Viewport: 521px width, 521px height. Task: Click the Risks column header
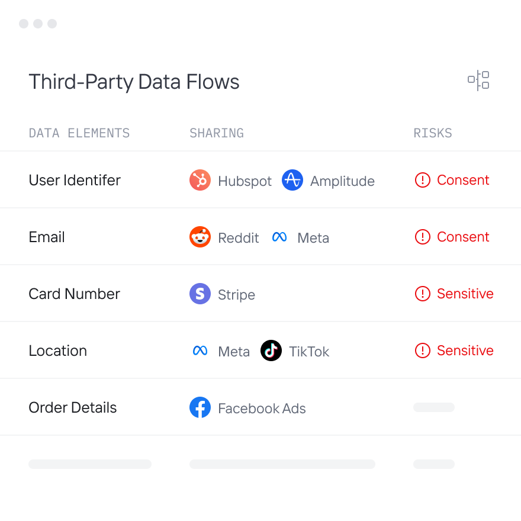[x=433, y=133]
